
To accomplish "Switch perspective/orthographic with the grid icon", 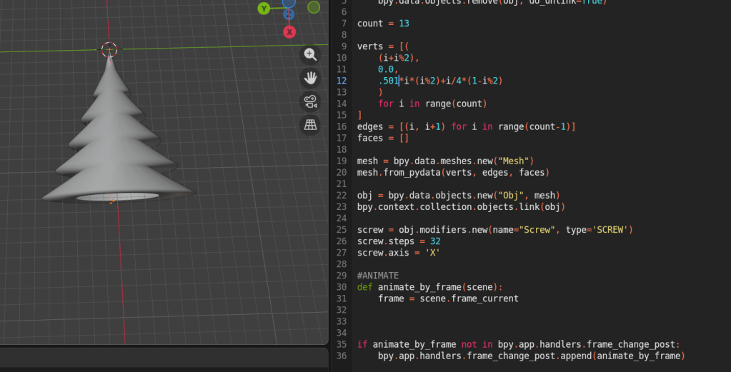I will [x=310, y=125].
